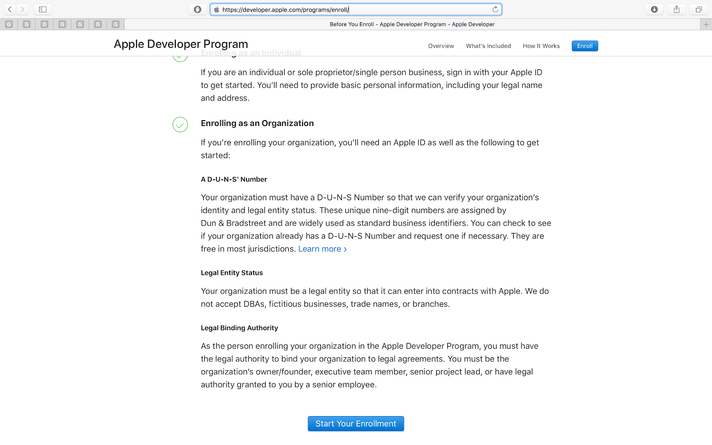Select the Overview navigation item
712x445 pixels.
(x=441, y=46)
